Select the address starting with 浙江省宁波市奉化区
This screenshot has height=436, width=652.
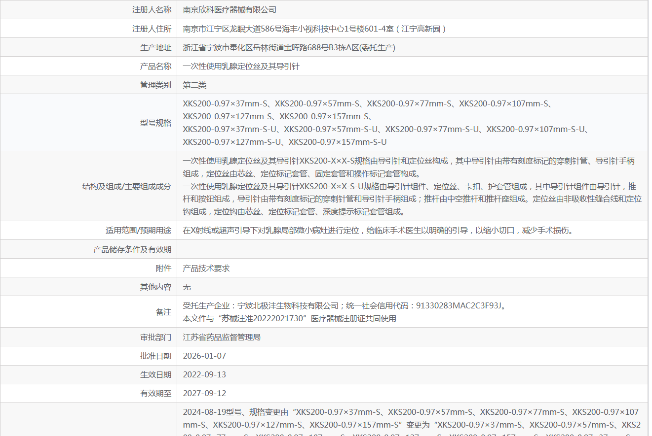pyautogui.click(x=289, y=47)
